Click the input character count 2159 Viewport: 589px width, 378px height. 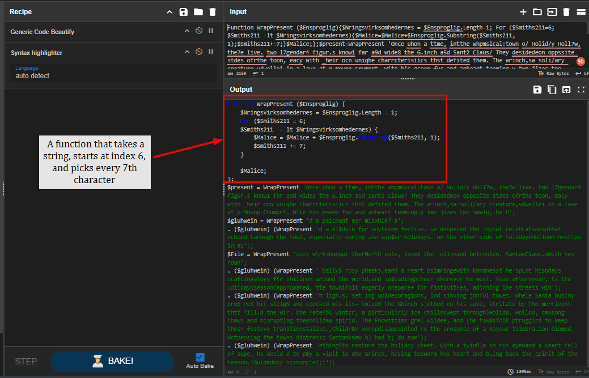(x=237, y=74)
